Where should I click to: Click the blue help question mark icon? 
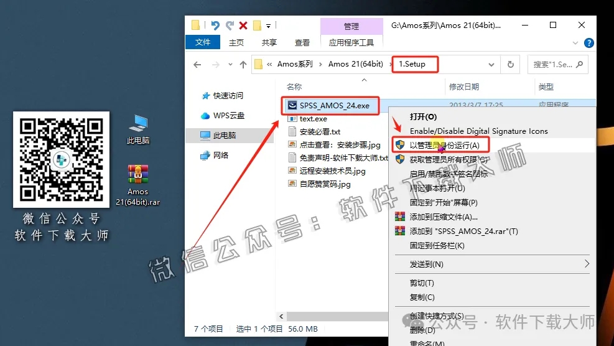tap(588, 43)
